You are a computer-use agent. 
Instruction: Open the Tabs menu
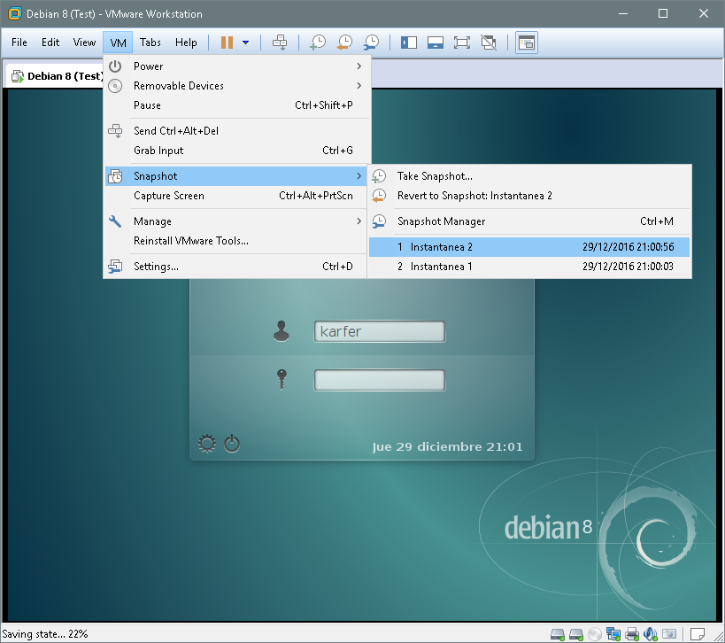click(150, 43)
